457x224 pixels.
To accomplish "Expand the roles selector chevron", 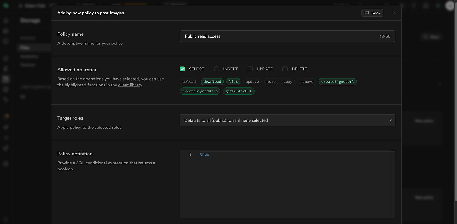I will pyautogui.click(x=390, y=120).
